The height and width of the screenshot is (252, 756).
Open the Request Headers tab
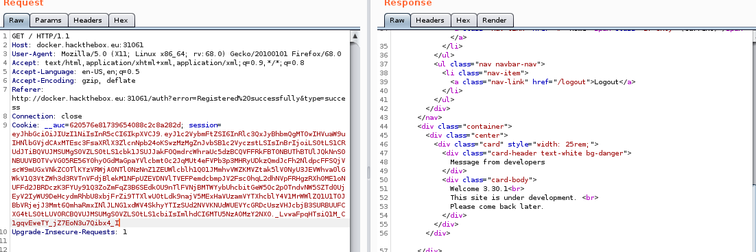(x=88, y=20)
